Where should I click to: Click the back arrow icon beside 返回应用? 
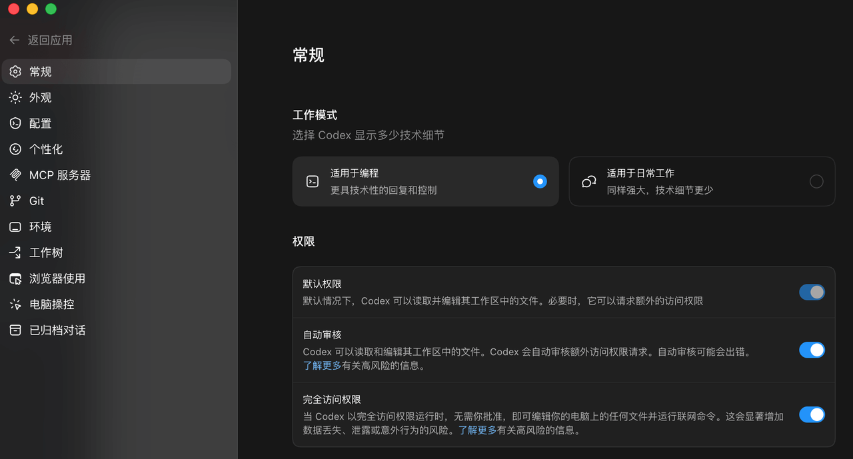coord(15,40)
